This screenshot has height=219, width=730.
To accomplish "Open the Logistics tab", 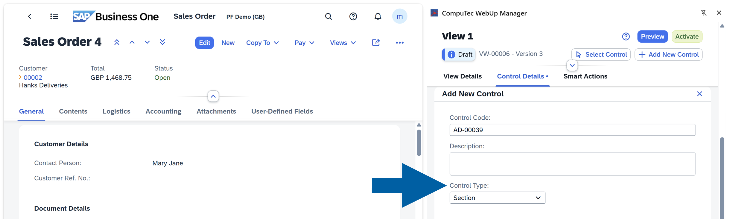I will coord(116,111).
